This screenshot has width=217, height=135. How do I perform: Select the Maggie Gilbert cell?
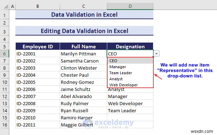tap(83, 125)
